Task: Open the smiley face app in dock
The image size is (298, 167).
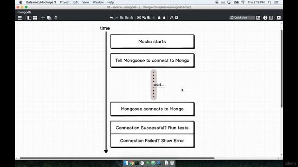Action: pos(142,163)
